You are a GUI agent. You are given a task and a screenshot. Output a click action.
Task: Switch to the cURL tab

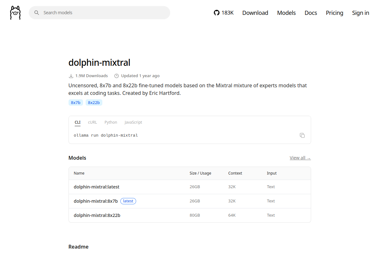(93, 122)
